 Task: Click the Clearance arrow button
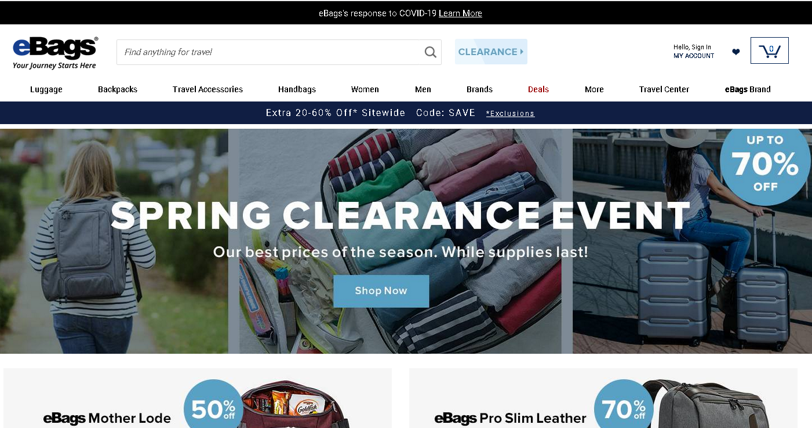(491, 52)
